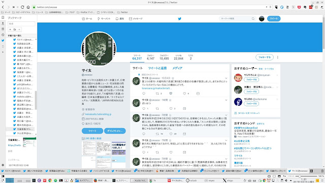Switch to the ツイートと返信 tab

click(157, 68)
